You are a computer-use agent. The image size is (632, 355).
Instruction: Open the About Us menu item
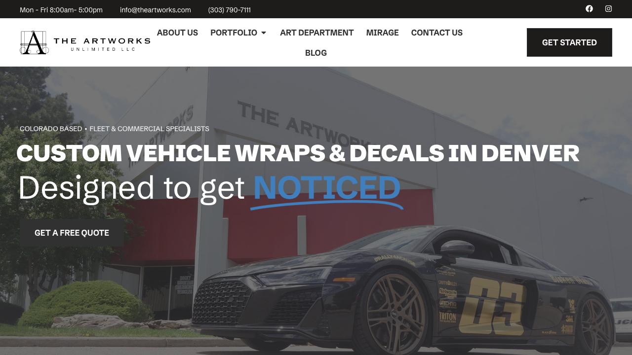[177, 33]
